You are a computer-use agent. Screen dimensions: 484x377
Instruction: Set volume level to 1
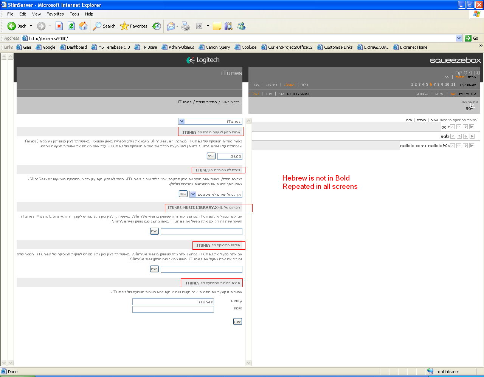412,85
